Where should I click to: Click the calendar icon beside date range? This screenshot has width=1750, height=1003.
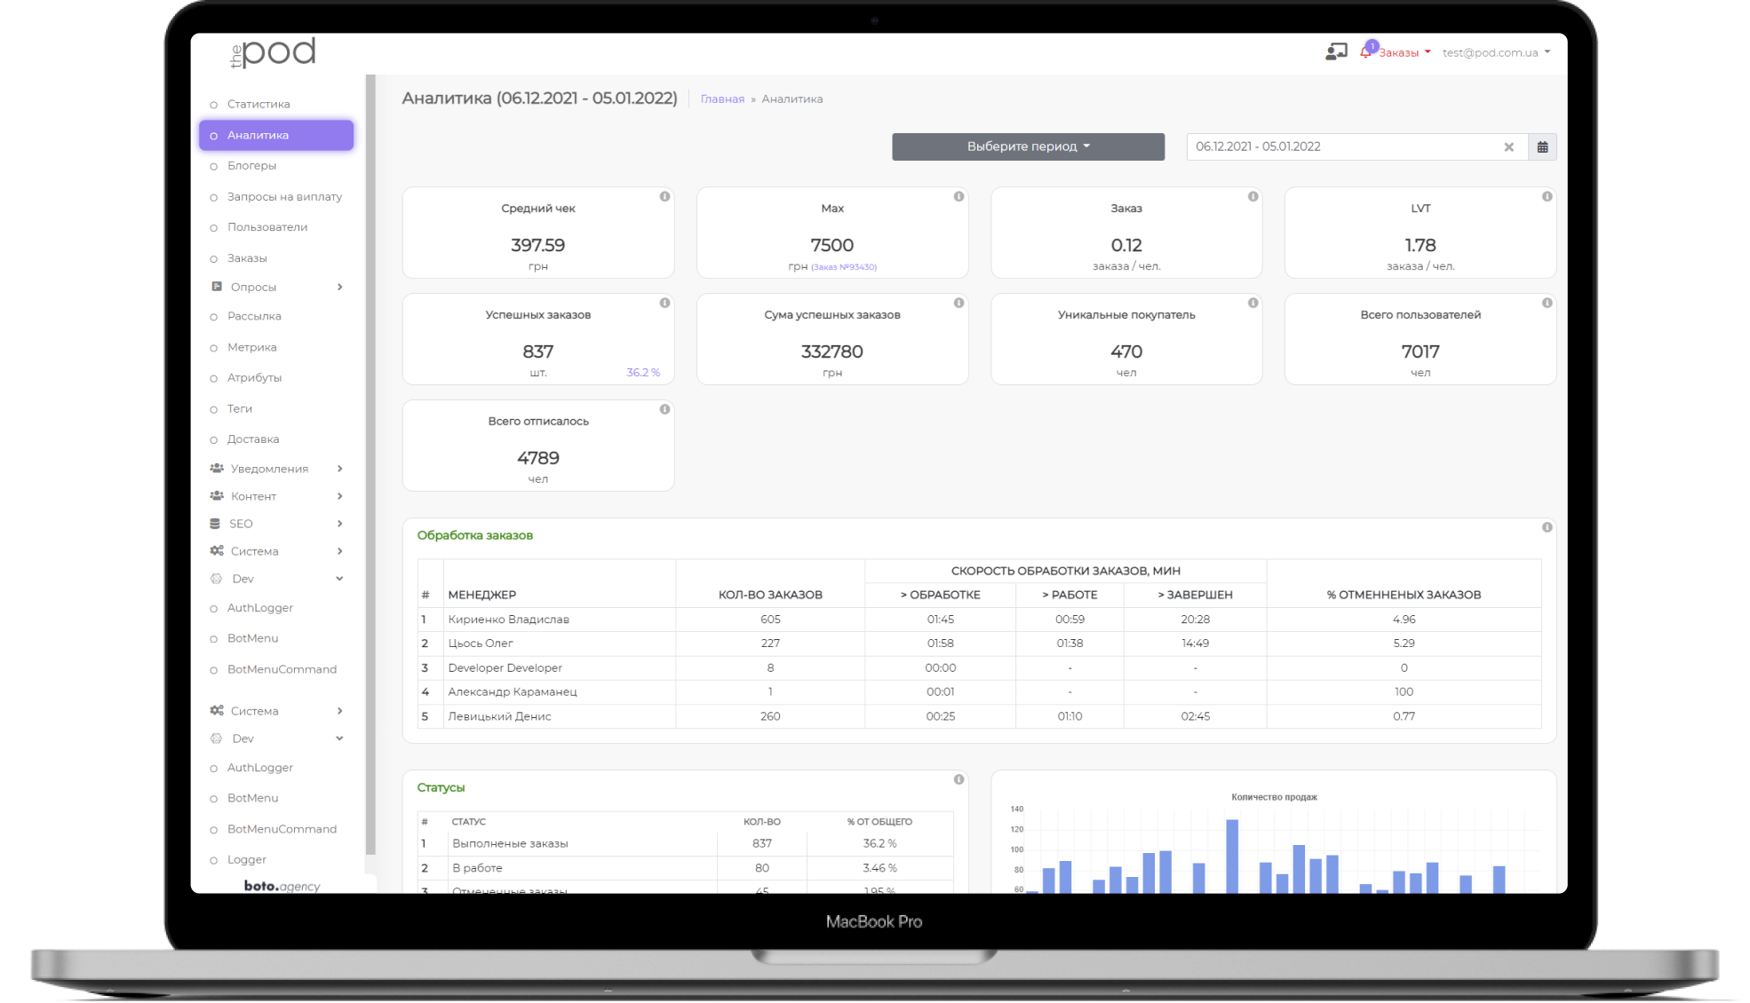coord(1542,147)
